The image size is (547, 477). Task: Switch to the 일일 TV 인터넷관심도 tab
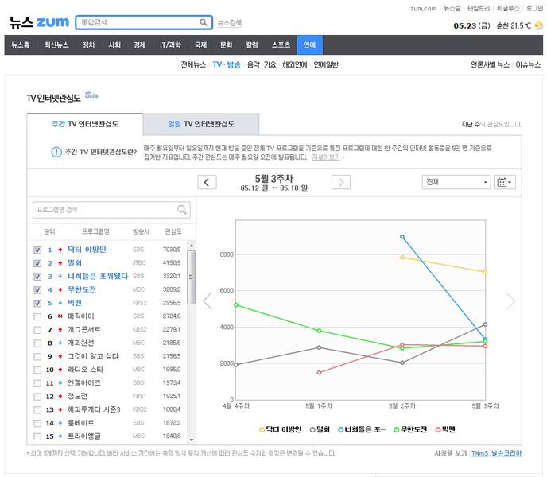201,124
